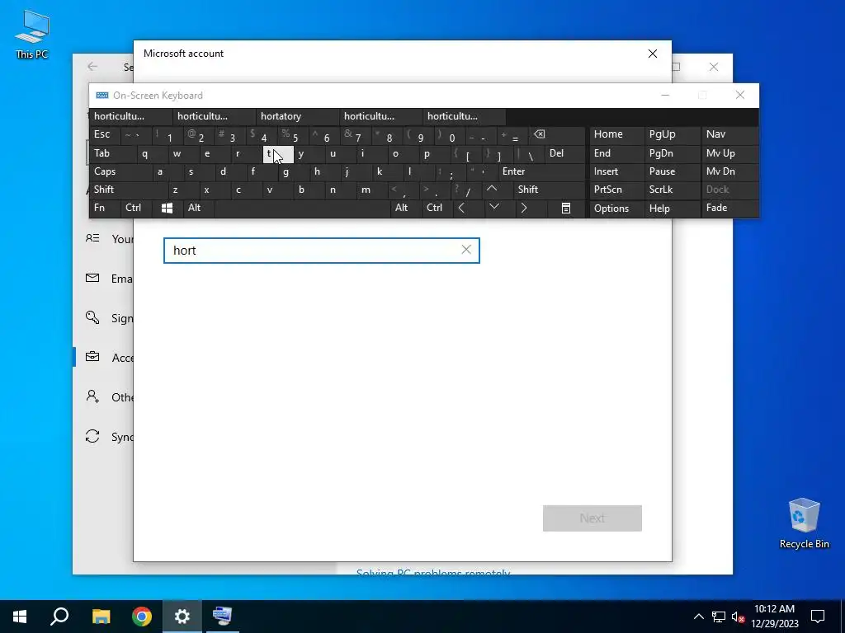Click the PgDn key on the keyboard

(x=672, y=154)
